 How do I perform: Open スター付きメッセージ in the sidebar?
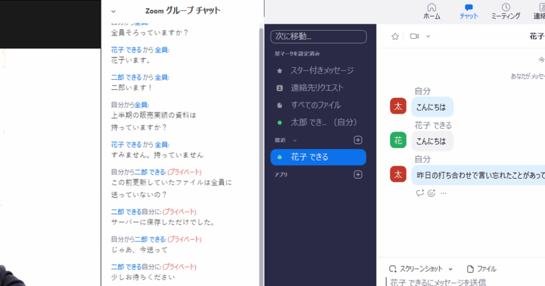321,70
